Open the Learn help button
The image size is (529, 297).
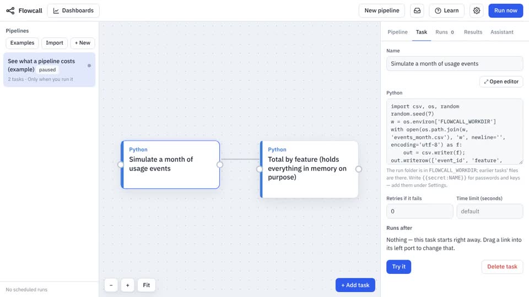pyautogui.click(x=447, y=10)
